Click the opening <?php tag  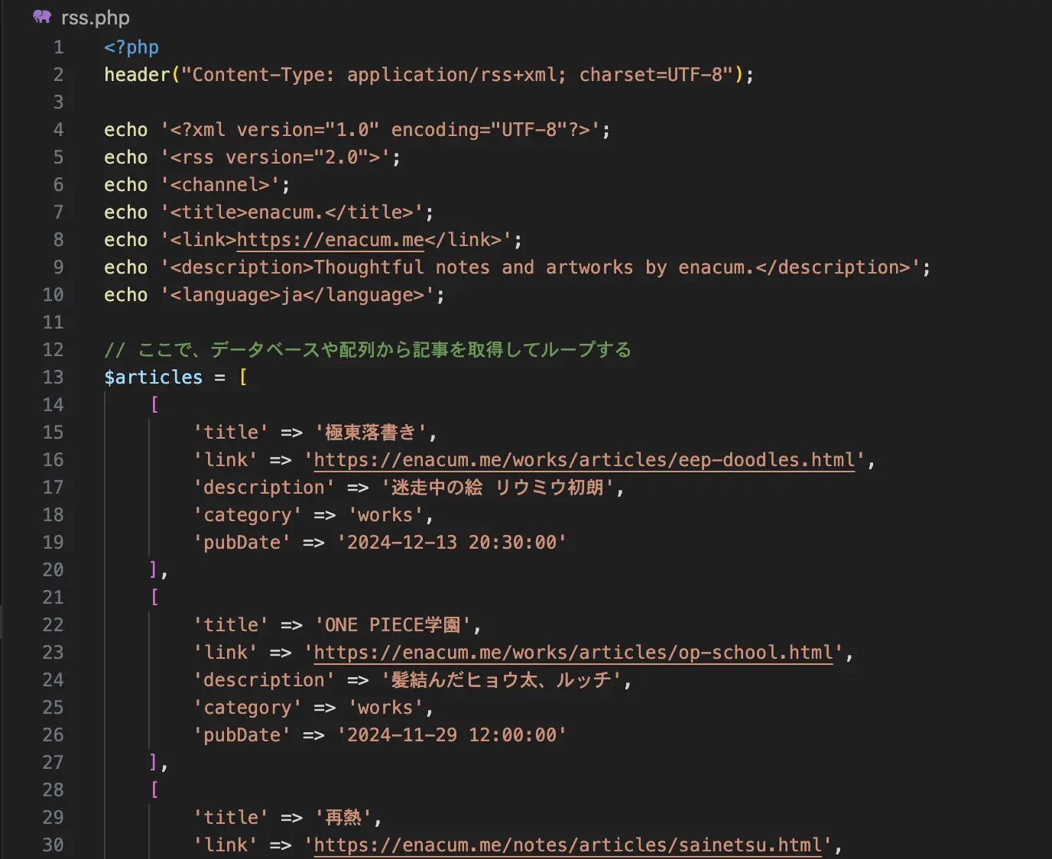pyautogui.click(x=131, y=47)
